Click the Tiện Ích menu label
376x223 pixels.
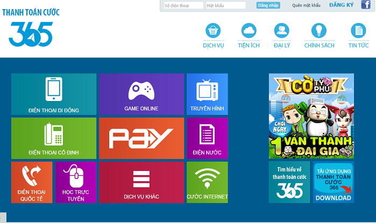tap(249, 46)
